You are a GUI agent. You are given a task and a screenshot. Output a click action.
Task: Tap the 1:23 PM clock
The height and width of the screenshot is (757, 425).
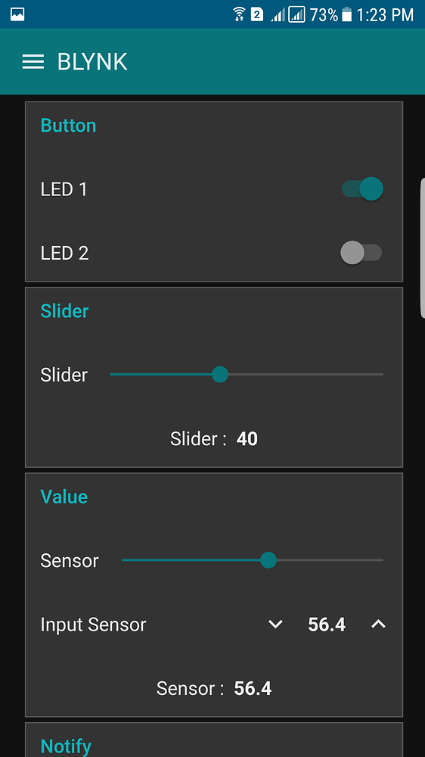click(x=385, y=15)
